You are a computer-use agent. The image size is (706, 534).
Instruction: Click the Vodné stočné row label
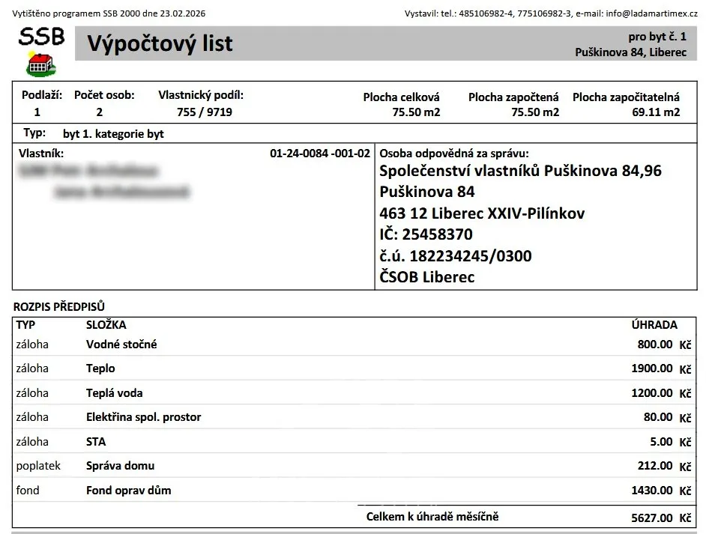pyautogui.click(x=121, y=345)
